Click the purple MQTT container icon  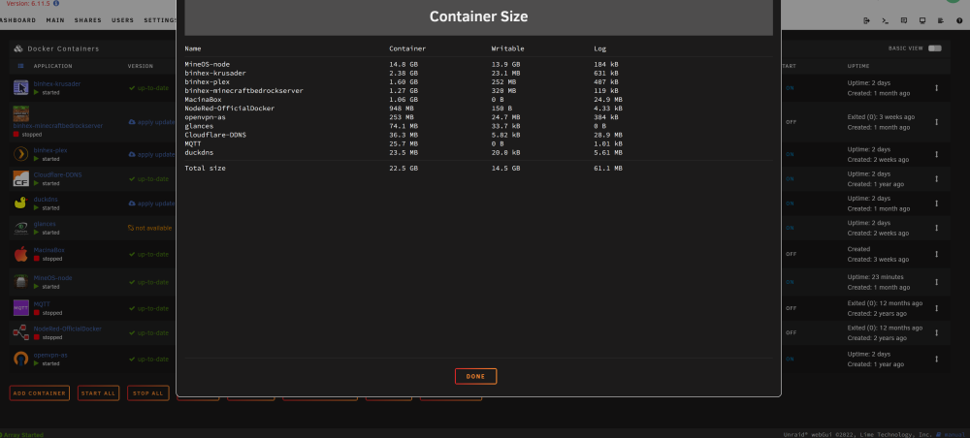(x=21, y=307)
